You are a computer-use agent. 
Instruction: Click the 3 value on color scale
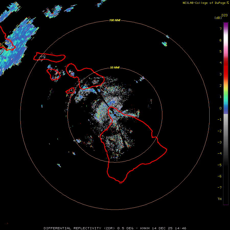(x=221, y=74)
